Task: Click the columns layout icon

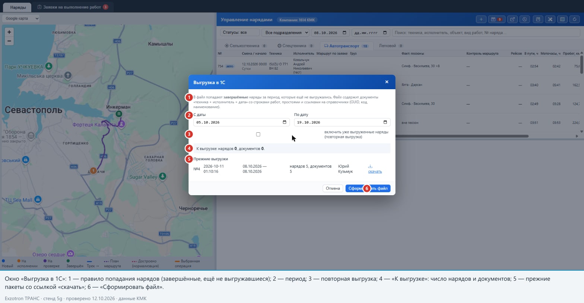Action: coord(562,19)
